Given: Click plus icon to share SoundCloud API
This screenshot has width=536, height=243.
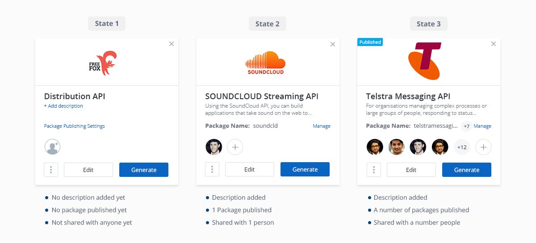Looking at the screenshot, I should pyautogui.click(x=235, y=147).
